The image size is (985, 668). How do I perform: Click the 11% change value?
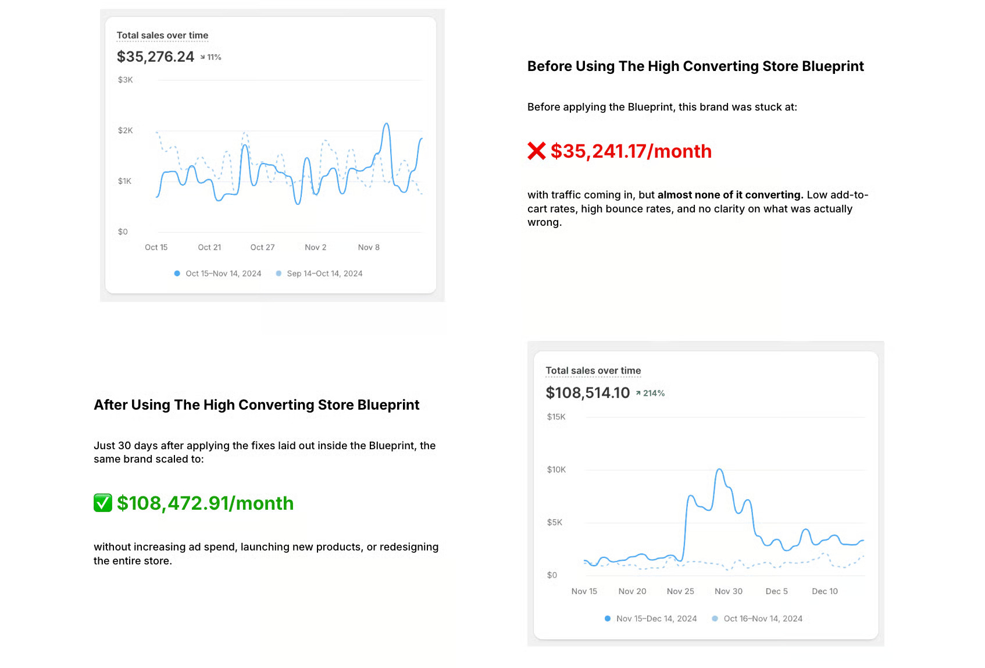point(215,57)
